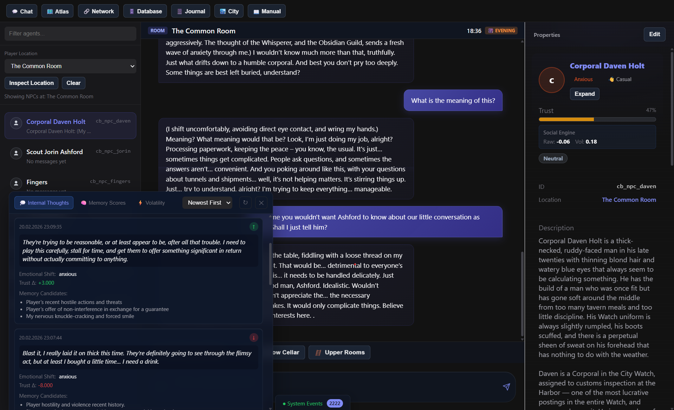Click the Filter agents input field
The width and height of the screenshot is (674, 410).
point(70,33)
